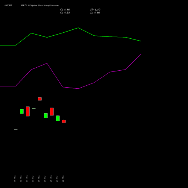This screenshot has width=188, height=188.
Task: Click the chart title mentioning PE Option Chart
Action: click(32, 6)
